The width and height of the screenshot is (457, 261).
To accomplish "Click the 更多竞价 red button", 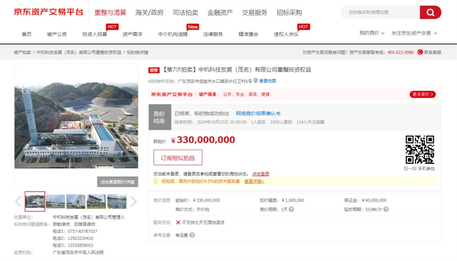I will tap(423, 94).
